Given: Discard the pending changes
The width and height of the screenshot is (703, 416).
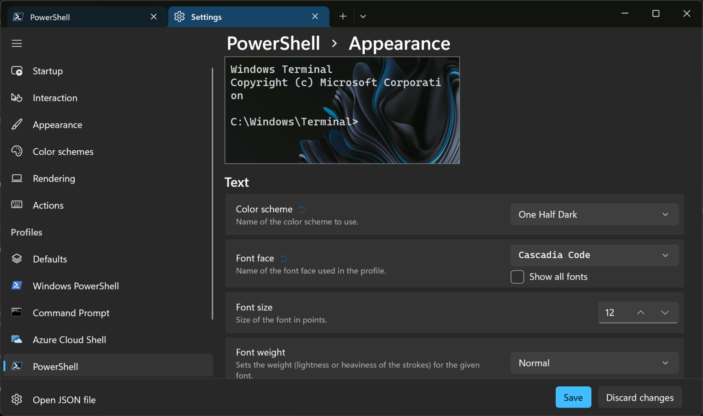Looking at the screenshot, I should (639, 397).
